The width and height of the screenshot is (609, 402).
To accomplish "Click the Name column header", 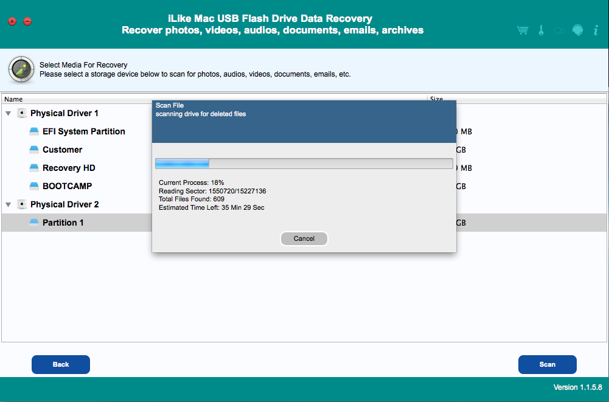I will [x=13, y=99].
